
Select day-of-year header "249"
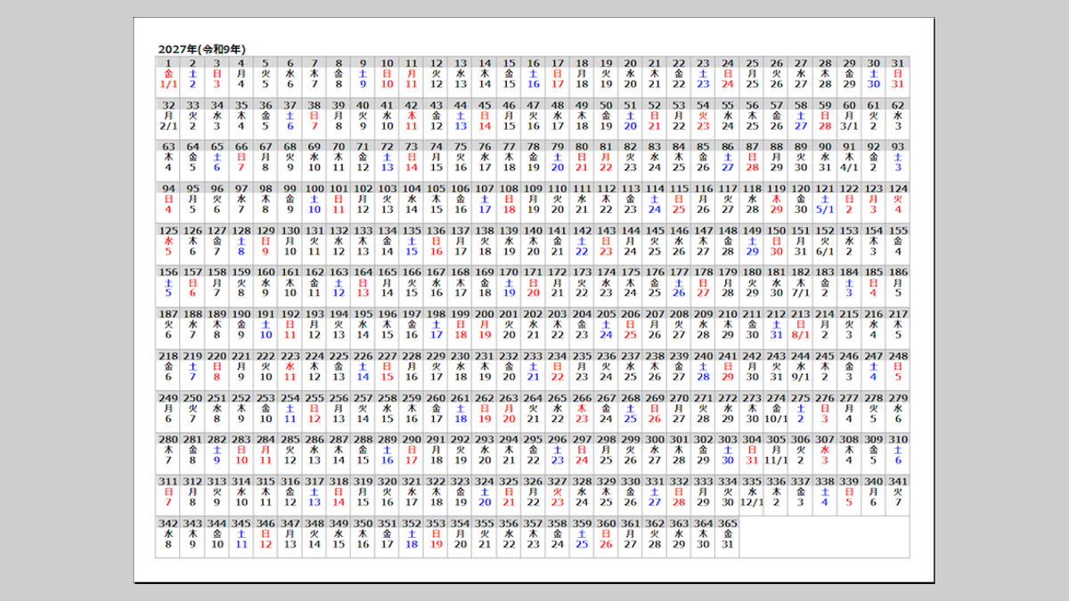(x=168, y=398)
